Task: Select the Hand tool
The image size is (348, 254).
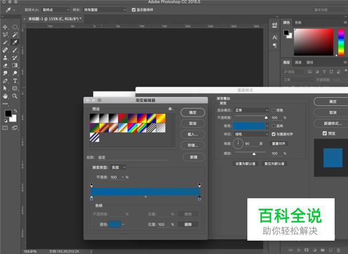Action: 5,95
